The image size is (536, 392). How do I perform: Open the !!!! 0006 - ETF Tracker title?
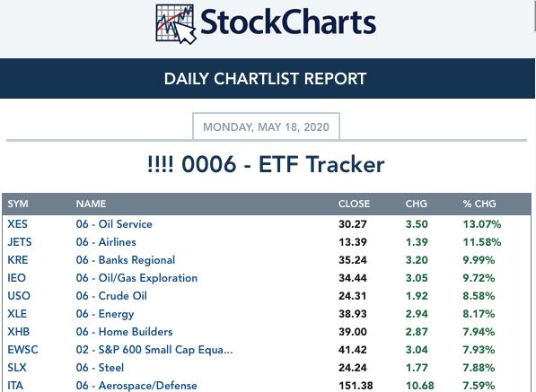(x=266, y=164)
